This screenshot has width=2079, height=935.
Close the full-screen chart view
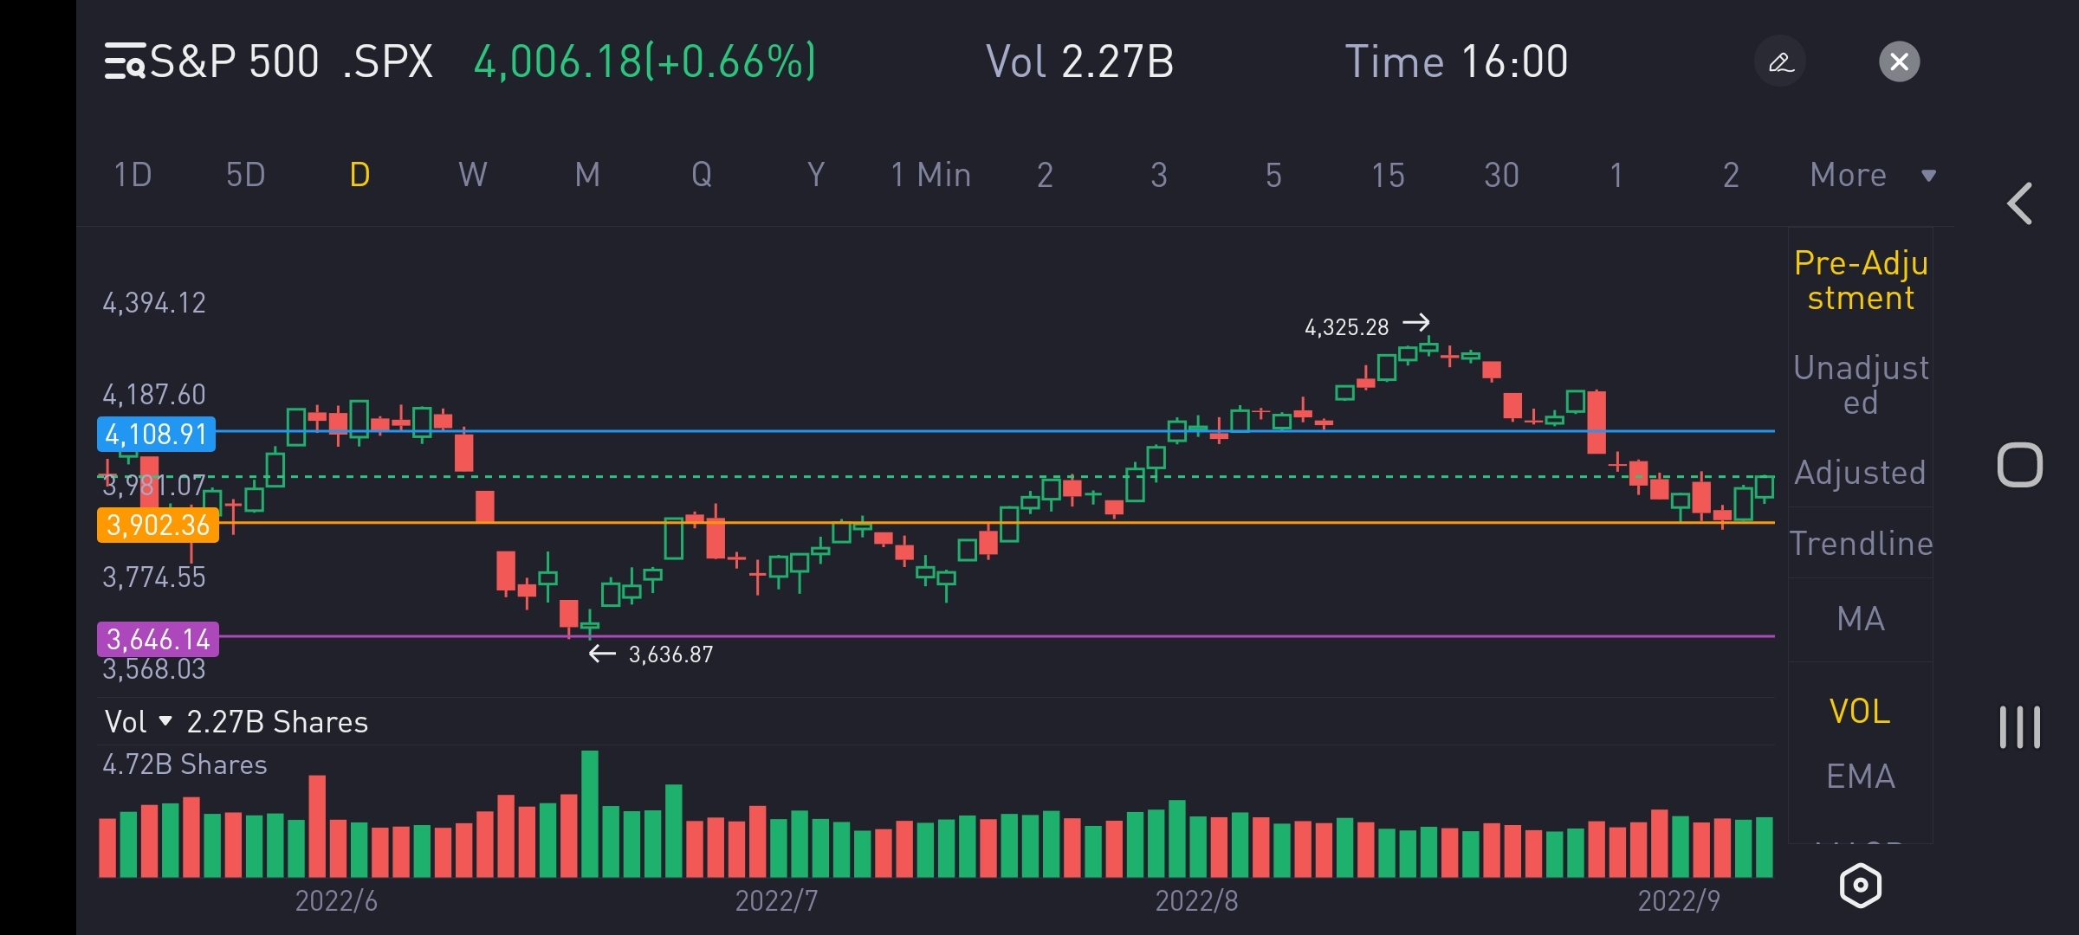click(x=1899, y=61)
